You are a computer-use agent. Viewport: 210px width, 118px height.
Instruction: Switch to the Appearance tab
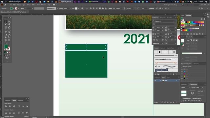click(184, 84)
